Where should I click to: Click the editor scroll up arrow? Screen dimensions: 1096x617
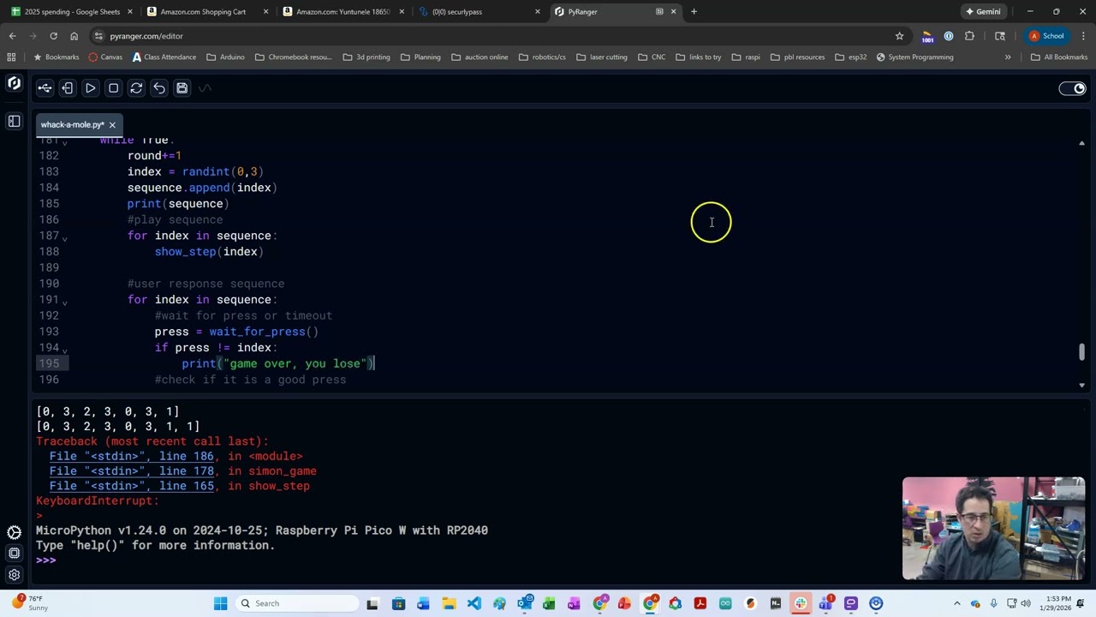(1081, 143)
